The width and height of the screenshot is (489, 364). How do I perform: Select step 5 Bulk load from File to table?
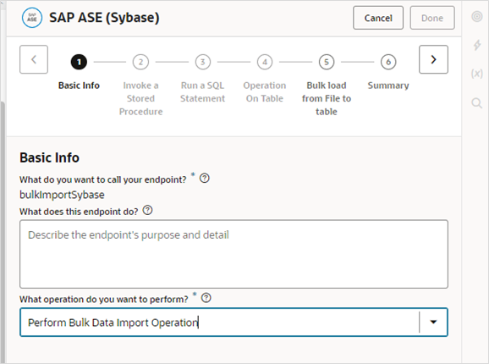327,62
